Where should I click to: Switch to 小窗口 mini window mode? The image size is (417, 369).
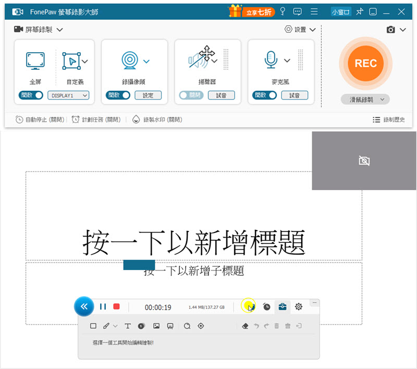[340, 11]
